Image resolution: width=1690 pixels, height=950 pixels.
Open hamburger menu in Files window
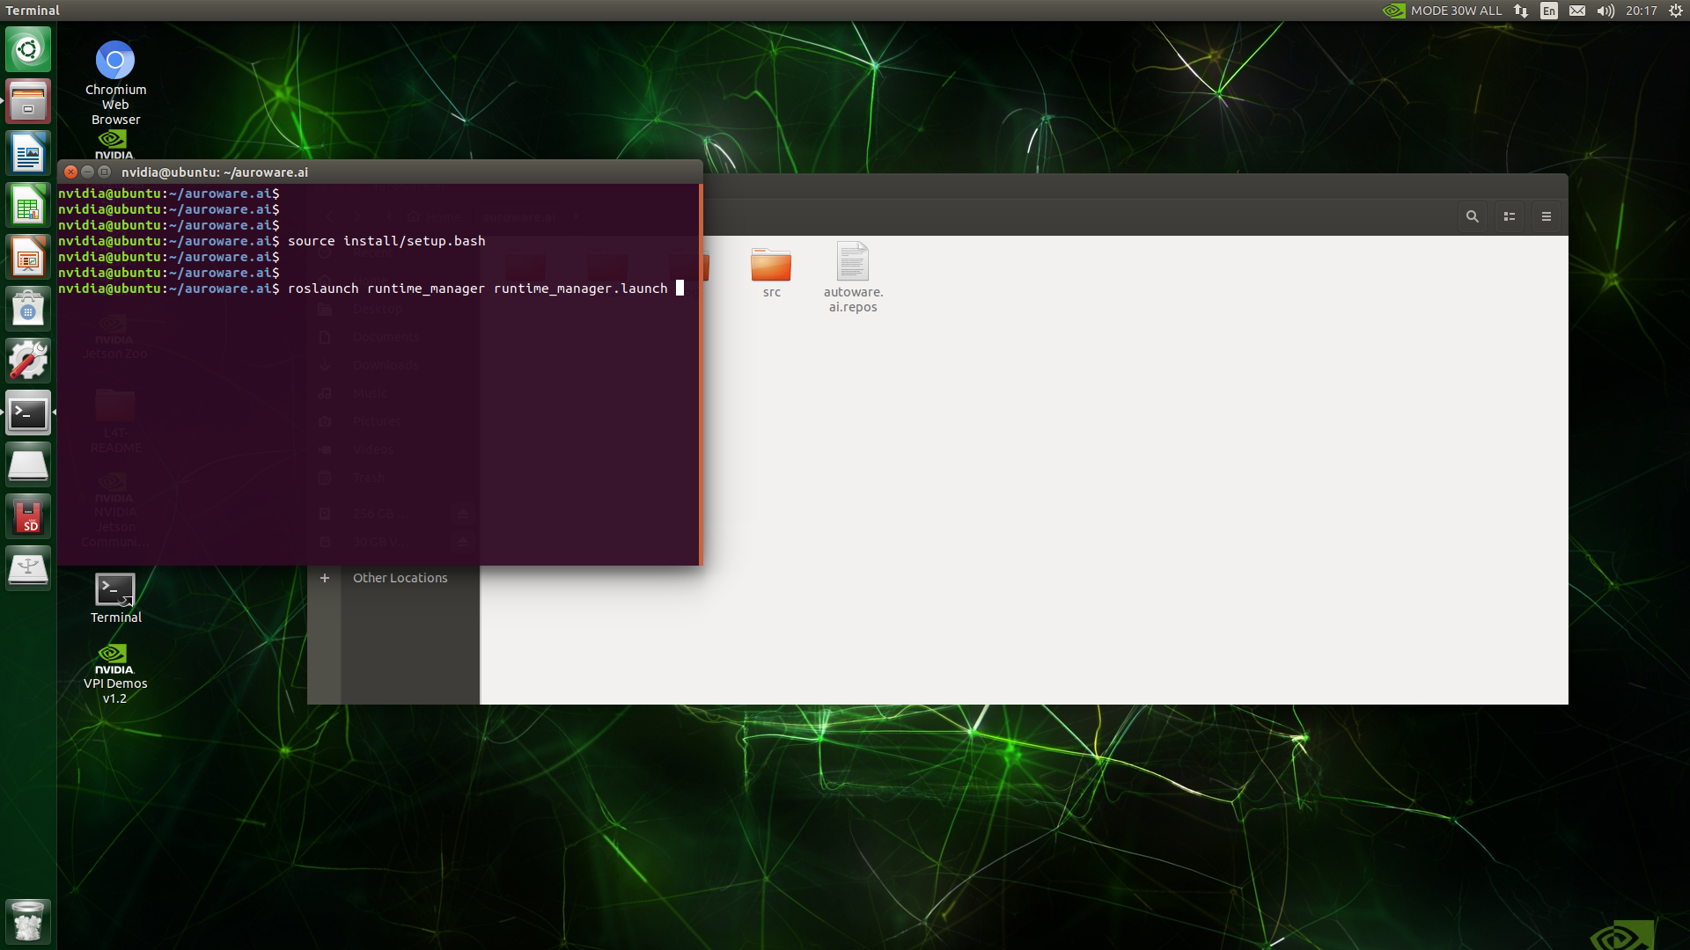1546,216
